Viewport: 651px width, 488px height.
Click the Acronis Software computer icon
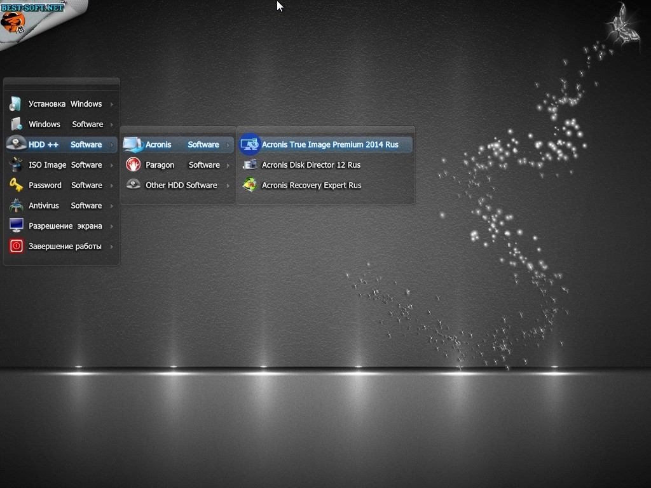pyautogui.click(x=133, y=144)
